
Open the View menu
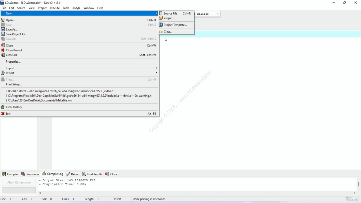pyautogui.click(x=32, y=8)
